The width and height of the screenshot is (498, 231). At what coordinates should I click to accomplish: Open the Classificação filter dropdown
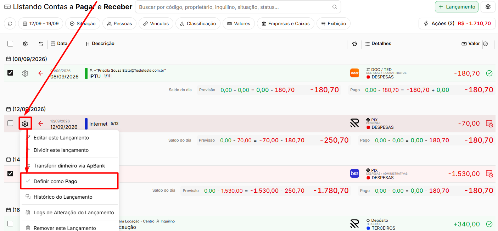click(x=198, y=24)
